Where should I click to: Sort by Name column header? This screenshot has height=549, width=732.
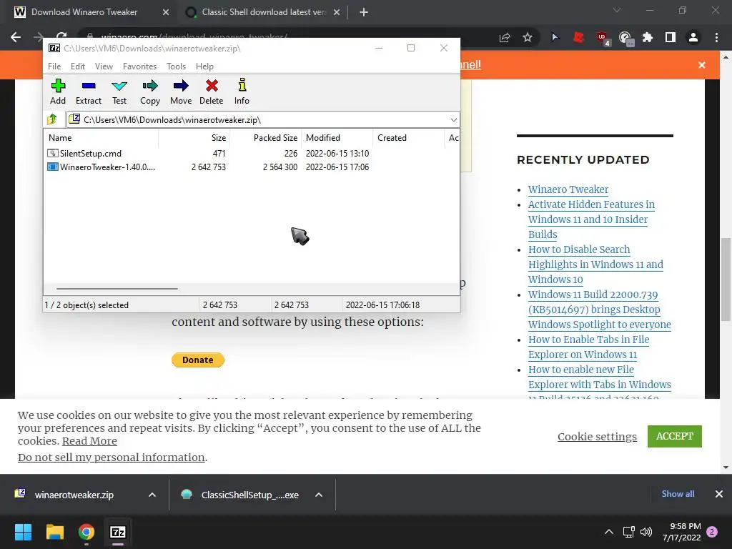point(102,138)
